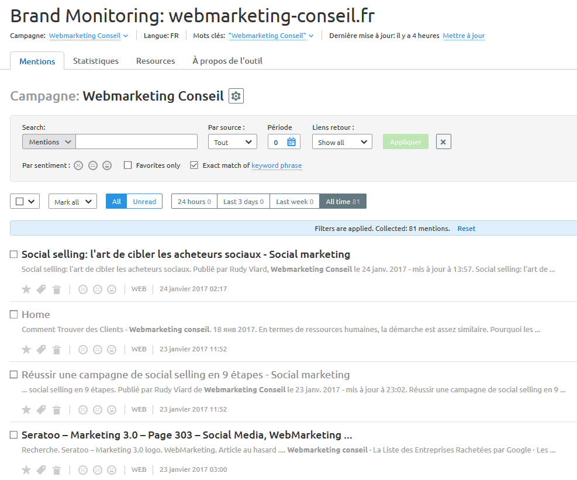Filter by positive sentiment face

[107, 165]
